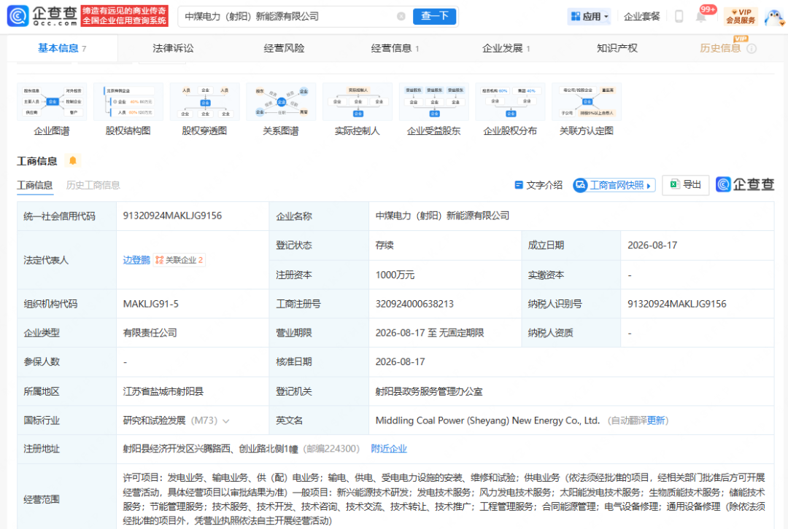Open 工商官网快照 snapshot button
This screenshot has height=529, width=788.
tap(614, 185)
